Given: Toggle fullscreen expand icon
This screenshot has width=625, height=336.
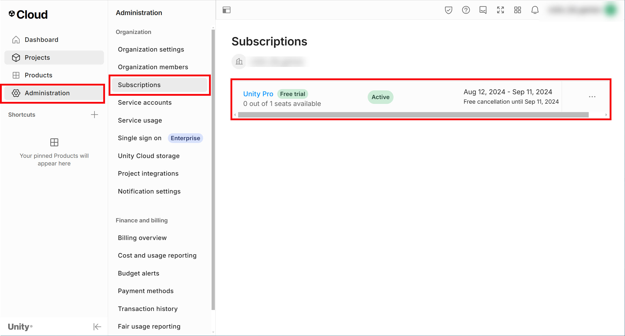Looking at the screenshot, I should click(500, 10).
